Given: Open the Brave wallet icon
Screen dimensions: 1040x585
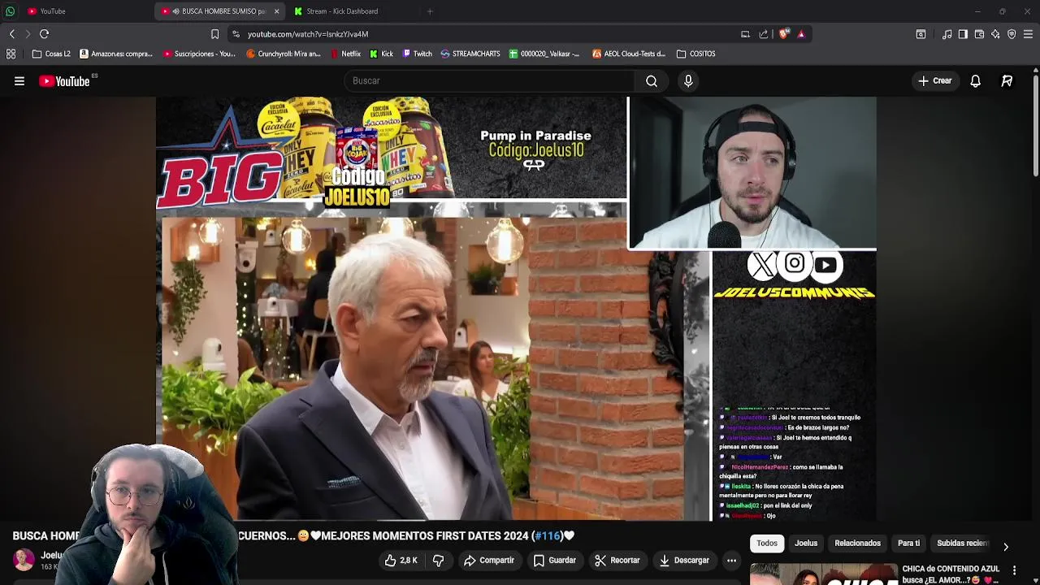Looking at the screenshot, I should click(979, 34).
